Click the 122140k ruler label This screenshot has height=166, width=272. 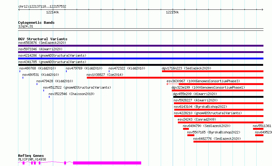point(53,12)
